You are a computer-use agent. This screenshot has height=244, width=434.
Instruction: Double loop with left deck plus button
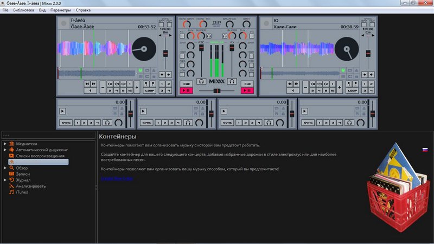(137, 87)
